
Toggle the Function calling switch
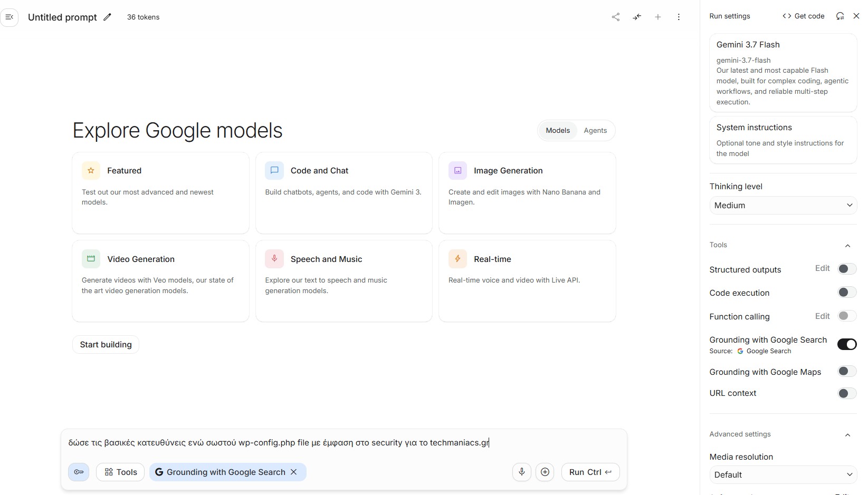(847, 316)
